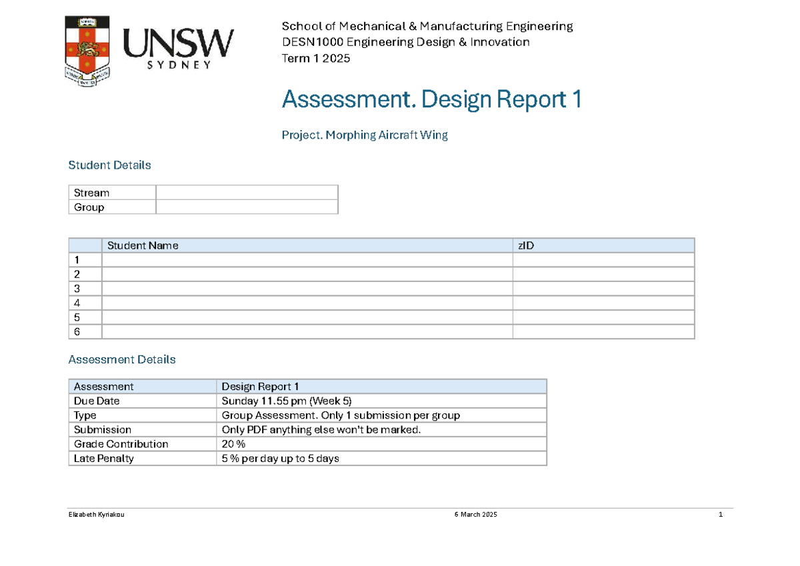Click the empty field next to Group
Image resolution: width=800 pixels, height=566 pixels.
(247, 207)
